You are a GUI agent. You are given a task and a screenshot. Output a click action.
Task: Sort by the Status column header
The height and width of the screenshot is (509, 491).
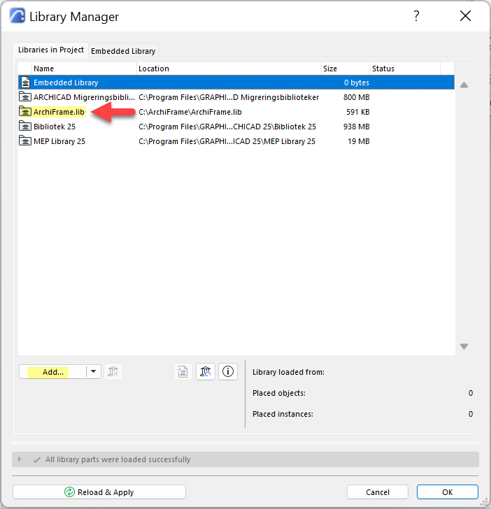coord(405,69)
